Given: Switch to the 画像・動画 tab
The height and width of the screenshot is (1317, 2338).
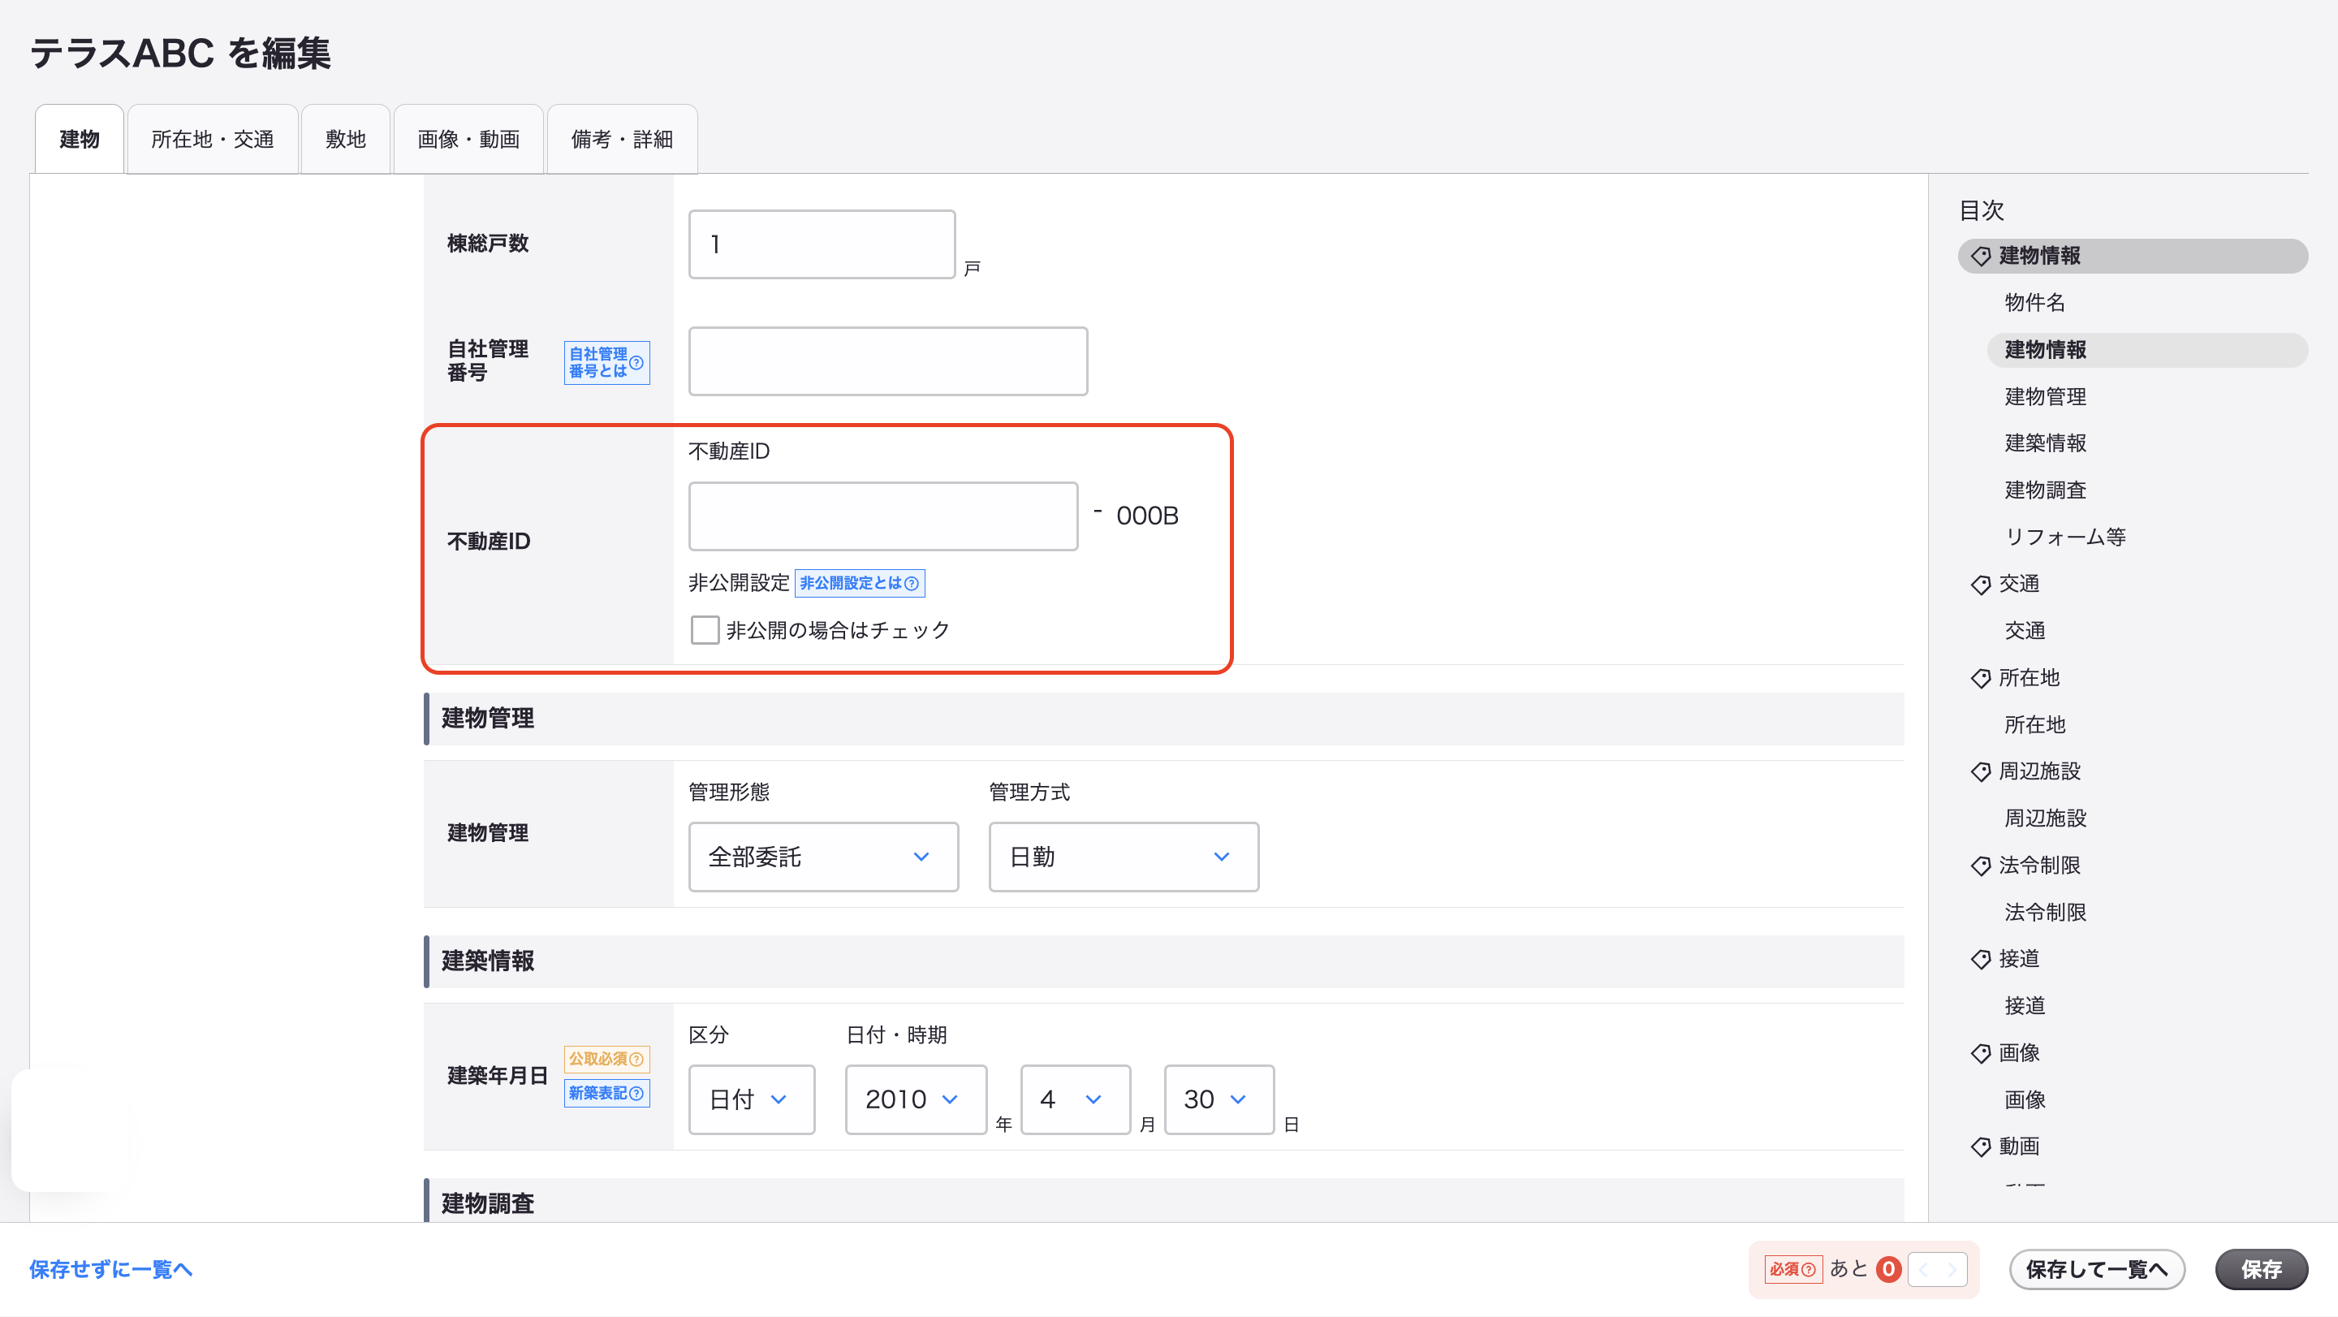Looking at the screenshot, I should pos(468,139).
